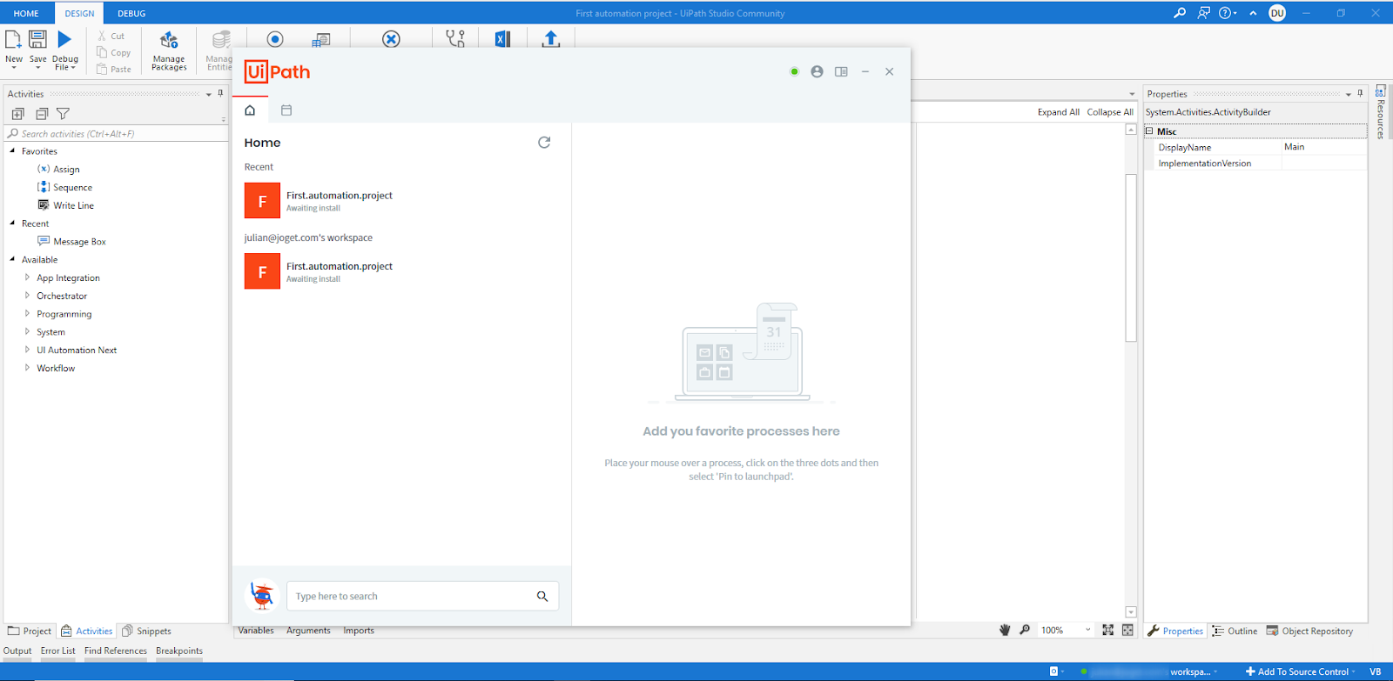The image size is (1393, 681).
Task: Open the Variables panel
Action: coord(256,631)
